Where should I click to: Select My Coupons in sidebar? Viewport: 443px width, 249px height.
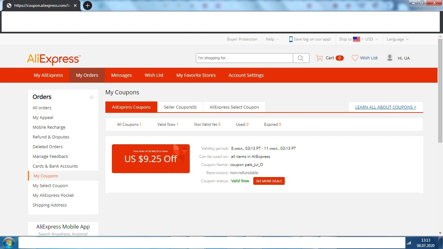pyautogui.click(x=46, y=176)
